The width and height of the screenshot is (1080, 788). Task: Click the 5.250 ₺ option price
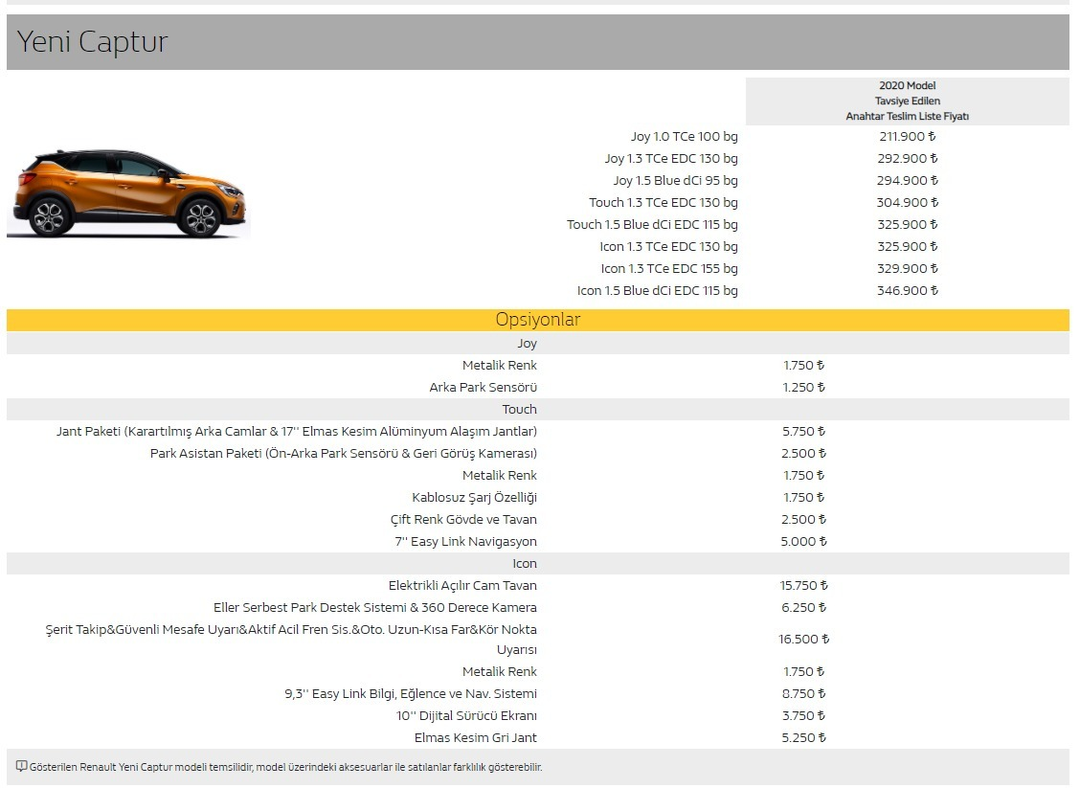click(x=803, y=737)
